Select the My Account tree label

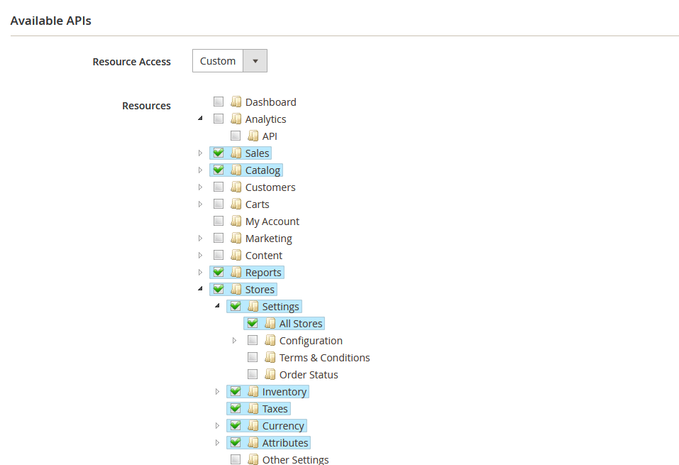point(272,221)
